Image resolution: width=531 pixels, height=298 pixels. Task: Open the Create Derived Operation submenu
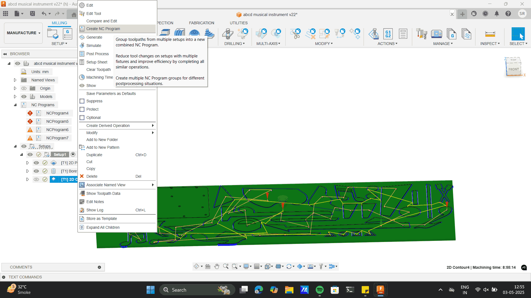(118, 126)
